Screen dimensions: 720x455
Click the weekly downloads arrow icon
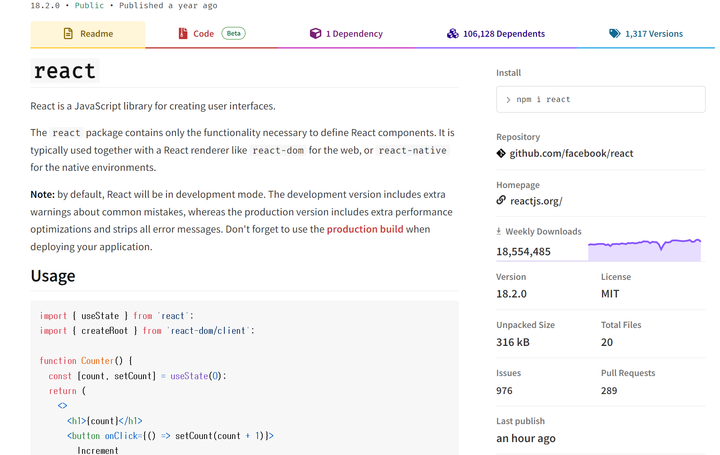[499, 231]
